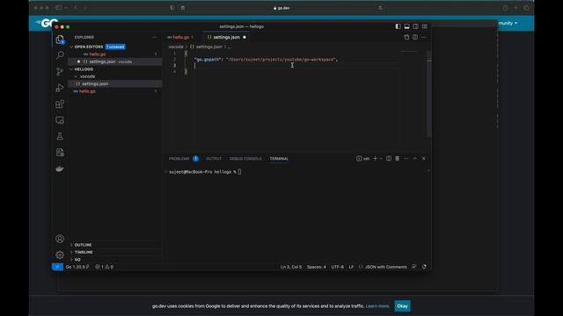This screenshot has width=563, height=316.
Task: Maximize the terminal panel size
Action: (414, 158)
